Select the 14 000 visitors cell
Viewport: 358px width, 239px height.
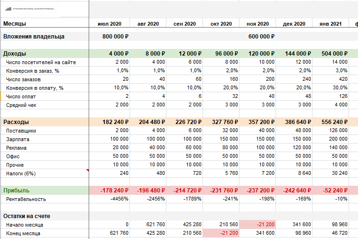point(330,62)
